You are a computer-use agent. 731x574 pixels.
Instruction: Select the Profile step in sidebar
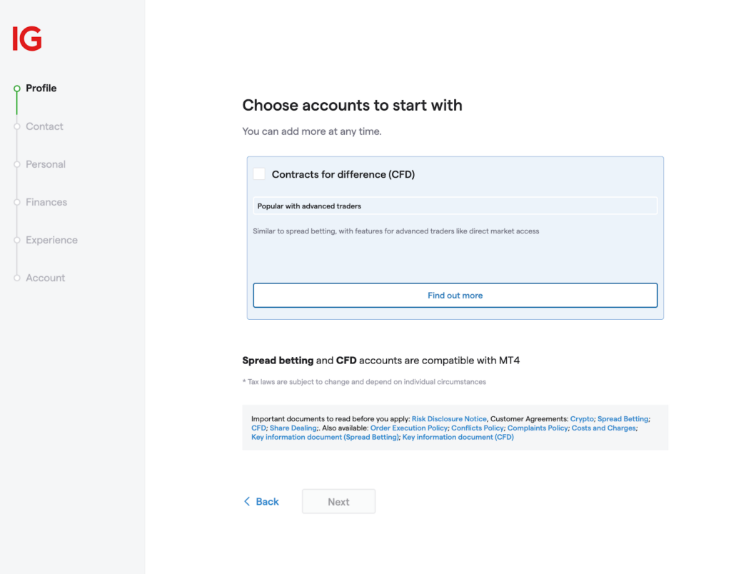tap(41, 89)
